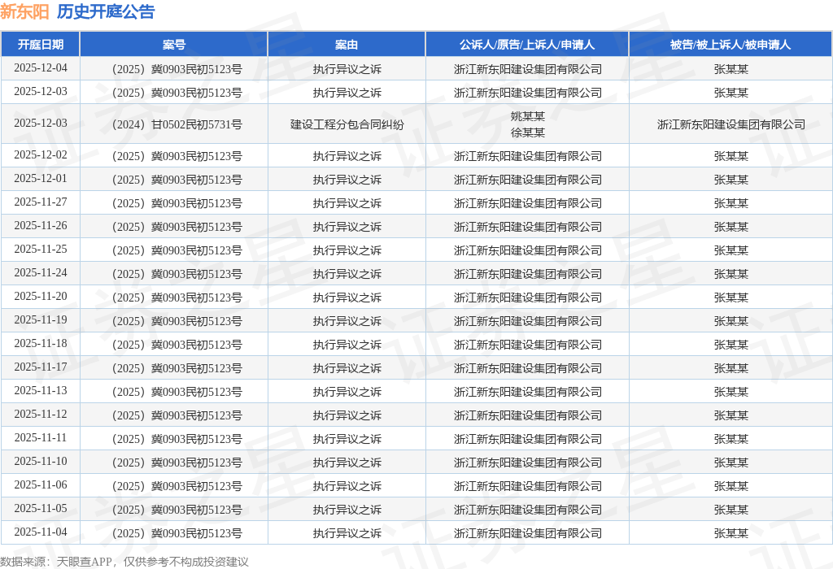
Task: Click the plaintiff company in the 2025-11-04 row
Action: (x=527, y=533)
